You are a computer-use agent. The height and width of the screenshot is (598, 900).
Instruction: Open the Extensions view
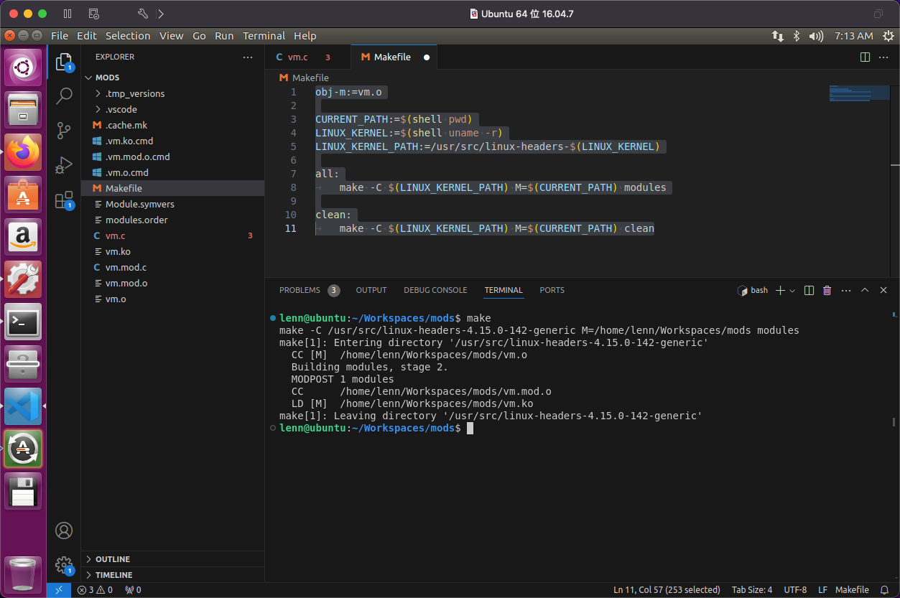(64, 200)
